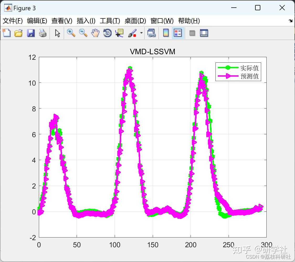Choose the Brush data tool
295x262 pixels.
click(132, 33)
